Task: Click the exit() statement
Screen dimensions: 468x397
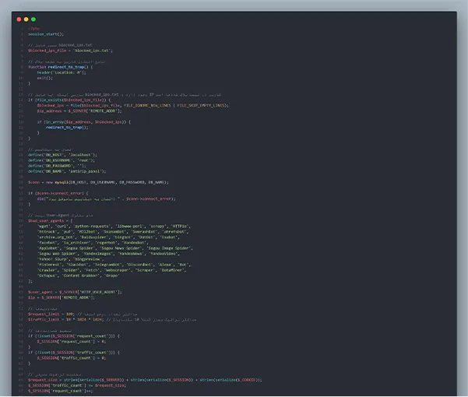Action: pyautogui.click(x=44, y=78)
